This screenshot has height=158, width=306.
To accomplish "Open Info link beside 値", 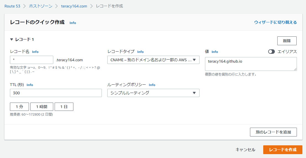I will [x=215, y=52].
